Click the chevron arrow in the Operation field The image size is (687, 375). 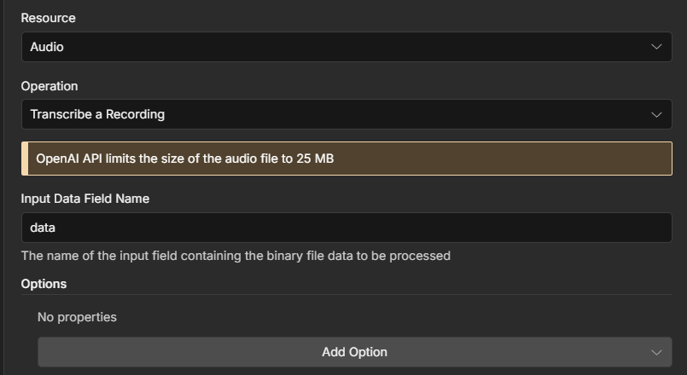(656, 114)
